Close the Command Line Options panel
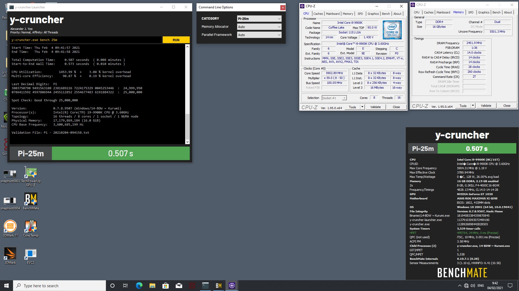Viewport: 519px width, 291px height. (x=283, y=8)
